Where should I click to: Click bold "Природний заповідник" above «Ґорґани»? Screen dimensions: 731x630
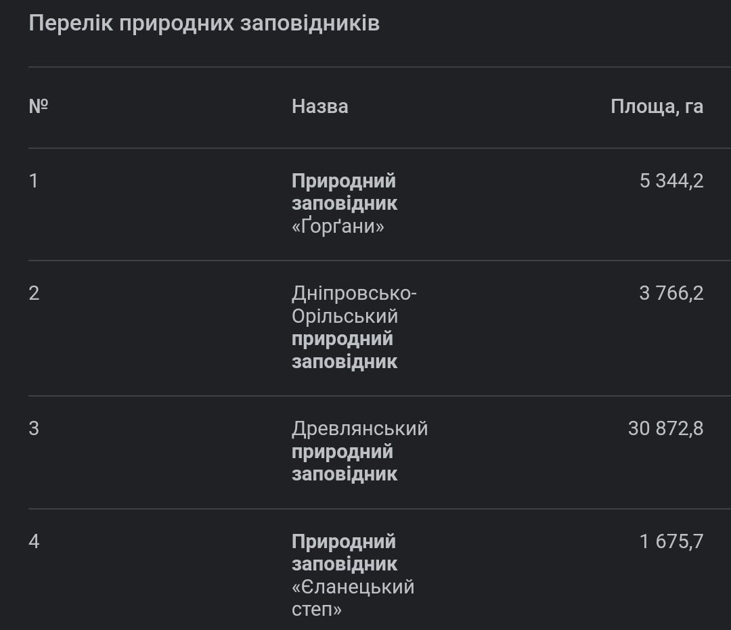[344, 192]
